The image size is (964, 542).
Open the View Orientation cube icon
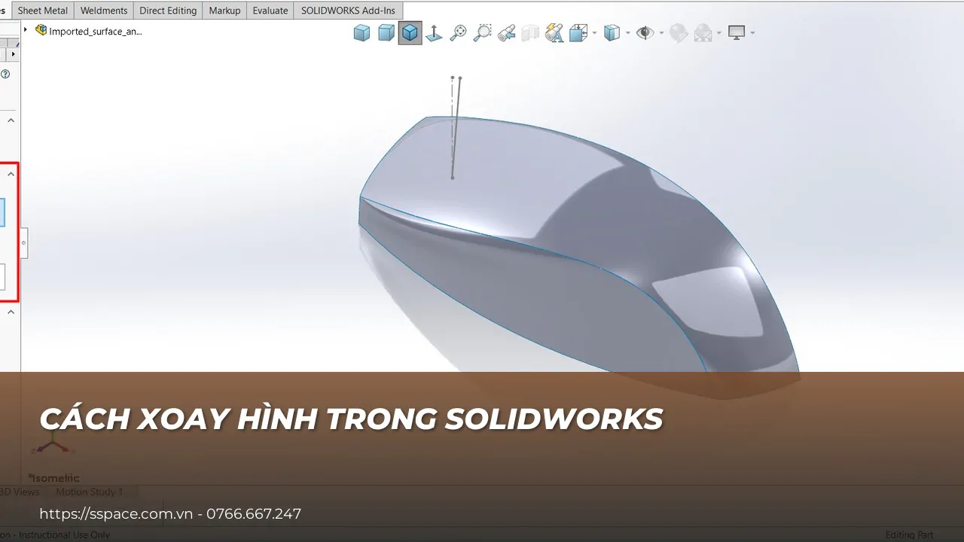pyautogui.click(x=578, y=32)
